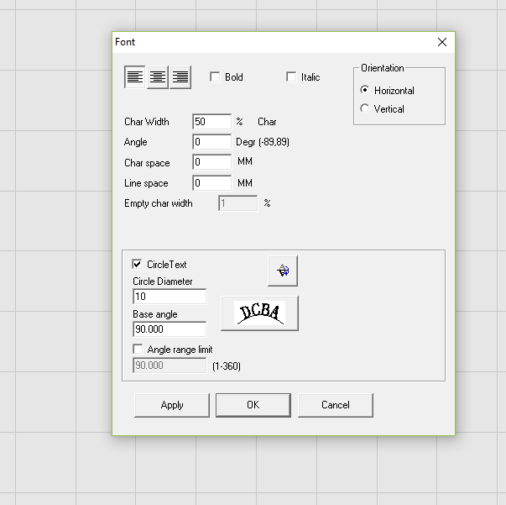The image size is (506, 505).
Task: Select the align right text icon
Action: (180, 77)
